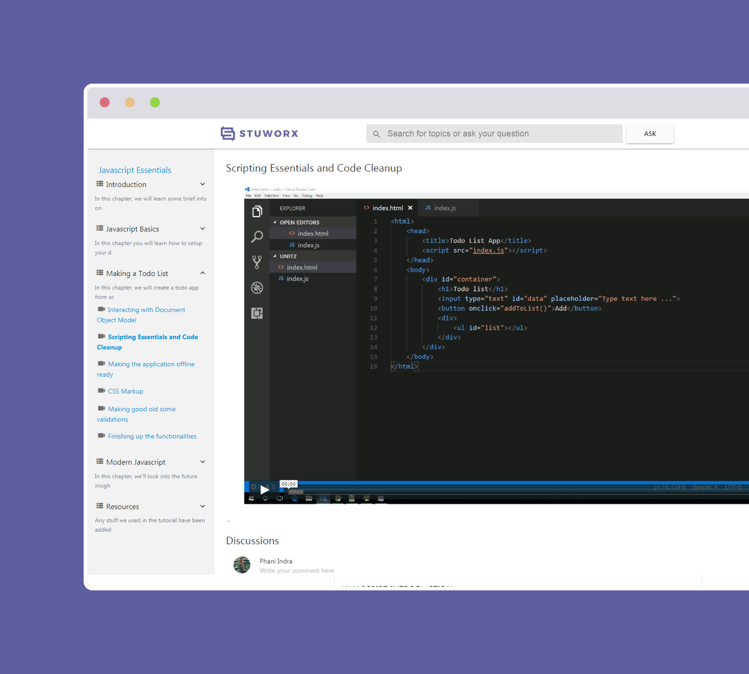This screenshot has height=674, width=749.
Task: Open the Finishing up the functionalities lesson
Action: click(152, 436)
